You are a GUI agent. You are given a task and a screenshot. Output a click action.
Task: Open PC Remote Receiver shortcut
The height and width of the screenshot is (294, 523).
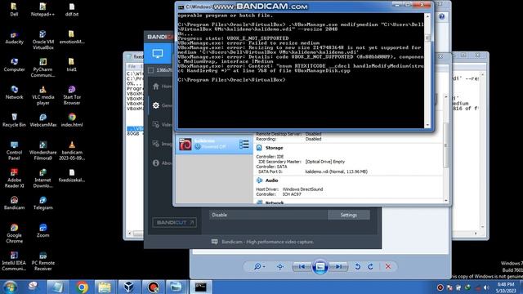coord(43,261)
